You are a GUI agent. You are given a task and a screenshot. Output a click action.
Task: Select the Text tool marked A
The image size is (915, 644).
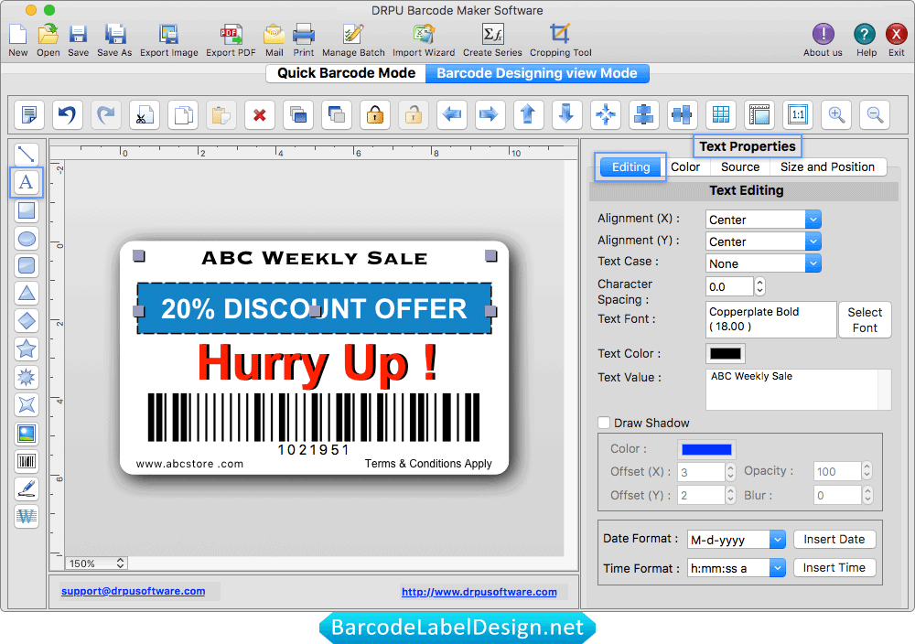click(x=27, y=182)
